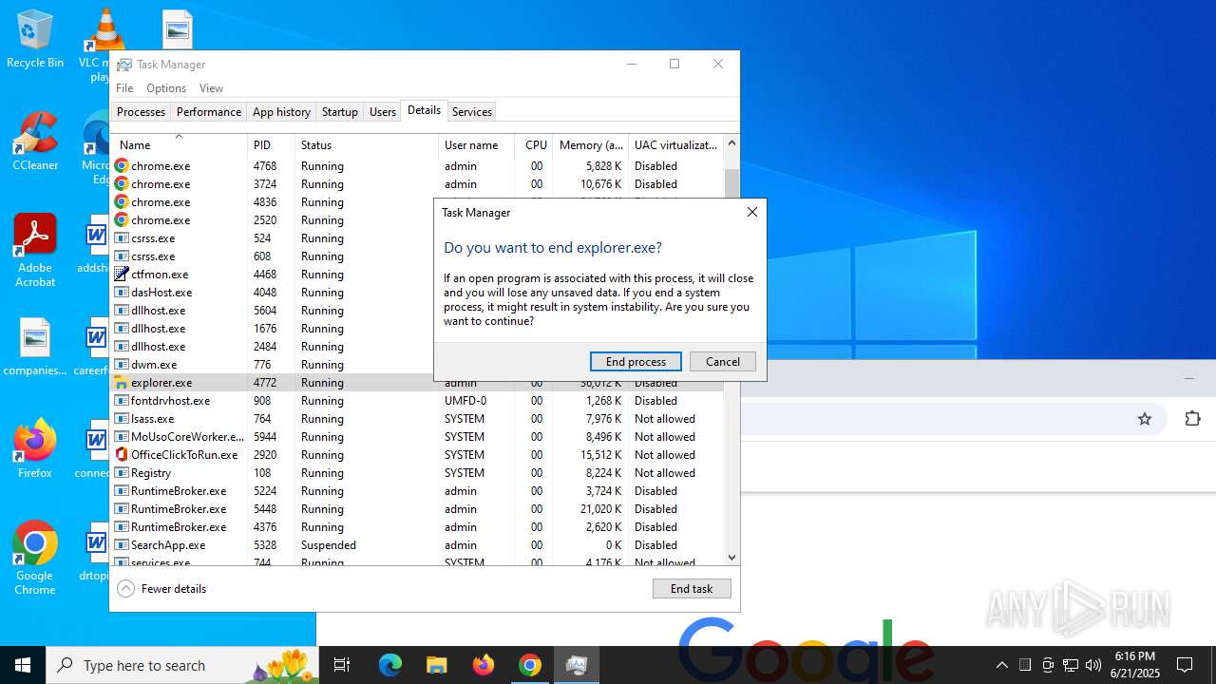Switch to the Startup tab
1216x684 pixels.
click(x=339, y=112)
